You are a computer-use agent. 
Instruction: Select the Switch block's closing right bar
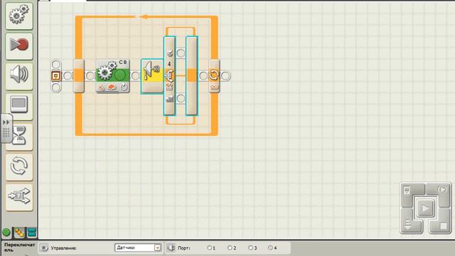(x=191, y=76)
